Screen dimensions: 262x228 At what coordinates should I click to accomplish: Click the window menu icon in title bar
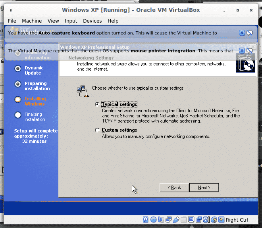pyautogui.click(x=11, y=10)
